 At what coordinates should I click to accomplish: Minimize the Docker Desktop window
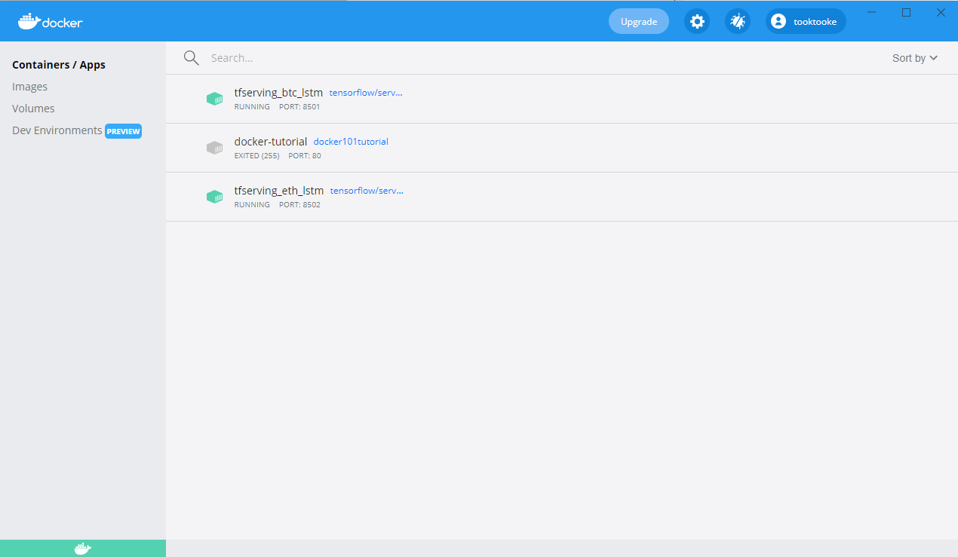(x=872, y=12)
